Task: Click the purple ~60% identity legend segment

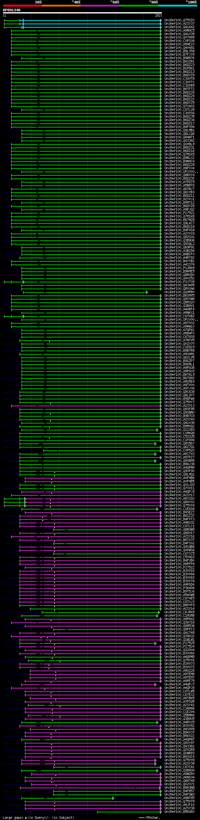Action: click(100, 6)
